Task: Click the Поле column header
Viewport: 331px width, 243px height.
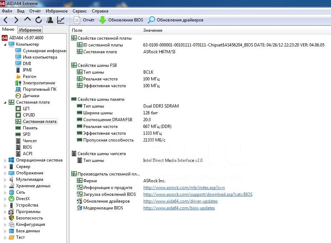Action: pyautogui.click(x=105, y=30)
